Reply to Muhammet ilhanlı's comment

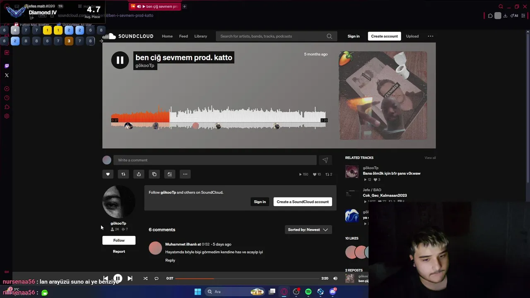click(x=170, y=260)
